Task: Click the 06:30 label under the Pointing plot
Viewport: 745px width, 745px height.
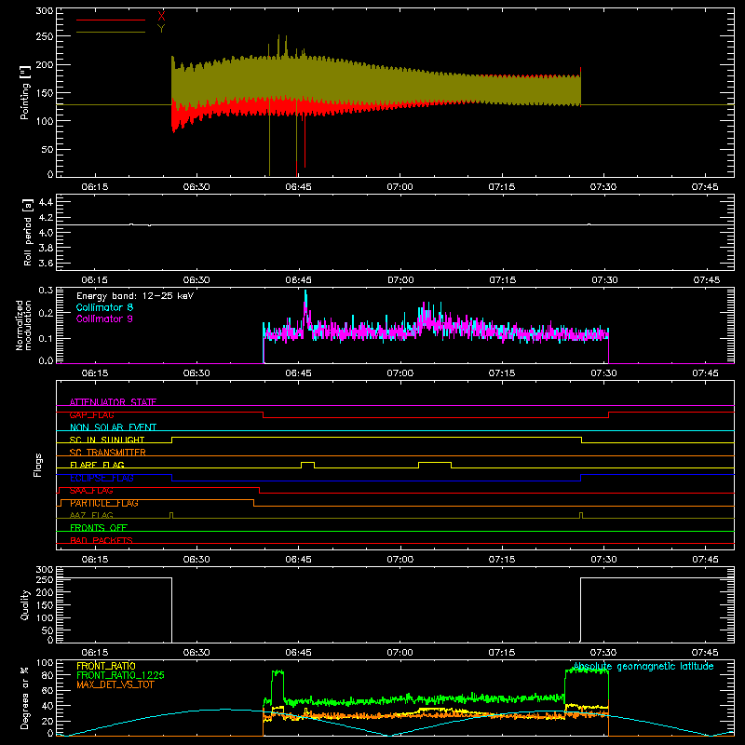Action: (x=196, y=187)
